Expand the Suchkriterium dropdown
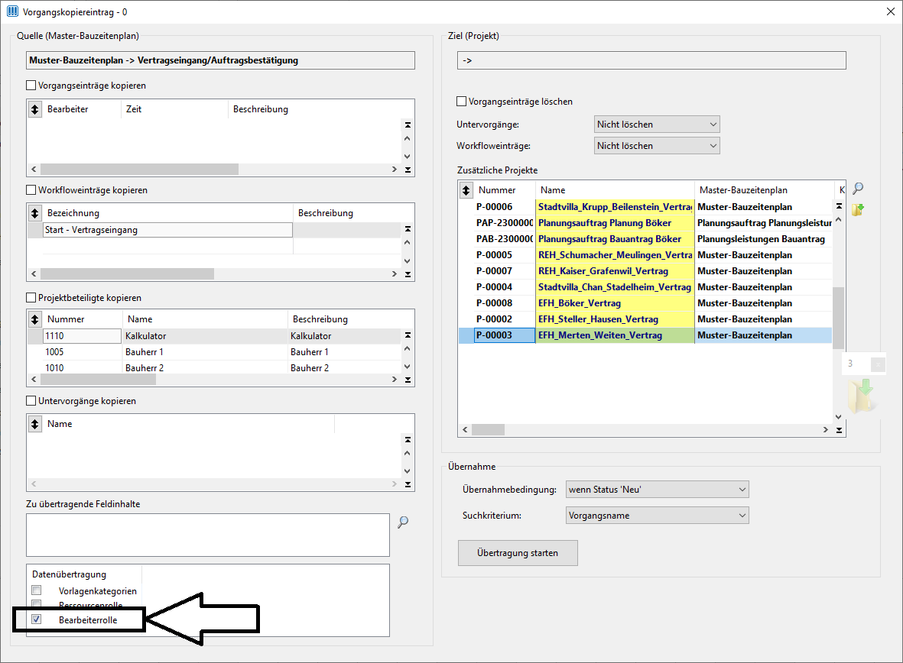 [657, 516]
